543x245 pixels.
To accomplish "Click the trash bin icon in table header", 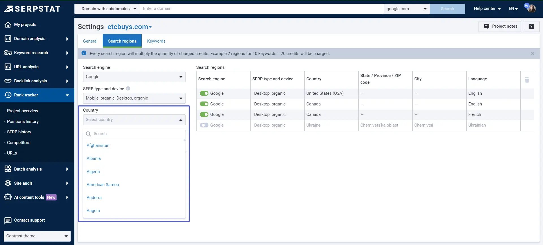I will pyautogui.click(x=527, y=80).
